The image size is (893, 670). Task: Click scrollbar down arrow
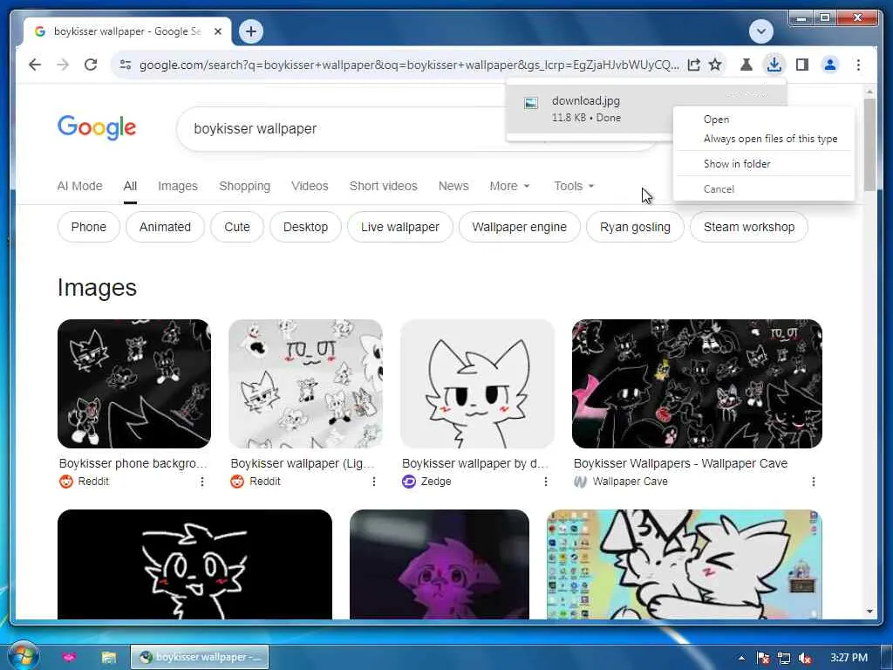869,612
